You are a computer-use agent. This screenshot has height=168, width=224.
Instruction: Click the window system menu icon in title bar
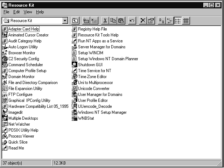pyautogui.click(x=5, y=5)
